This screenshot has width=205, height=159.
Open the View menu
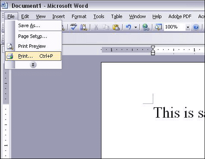[x=41, y=16]
